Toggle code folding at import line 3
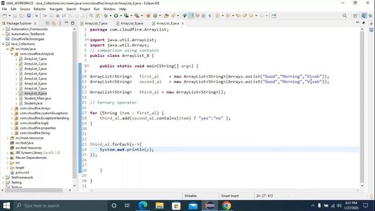Screen dimensions: 375x211 pyautogui.click(x=88, y=40)
